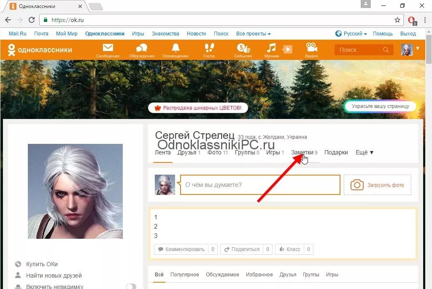Open the Гости footprints icon

[x=209, y=50]
